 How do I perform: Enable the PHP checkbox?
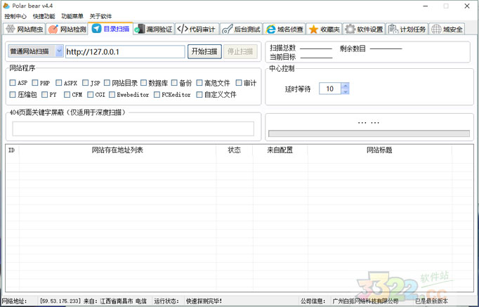click(x=34, y=83)
